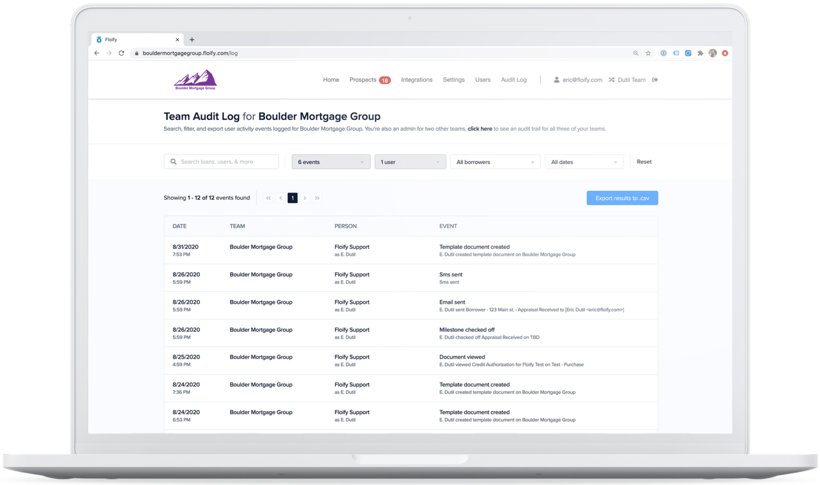Expand the All borrowers dropdown
Image resolution: width=820 pixels, height=485 pixels.
point(495,161)
